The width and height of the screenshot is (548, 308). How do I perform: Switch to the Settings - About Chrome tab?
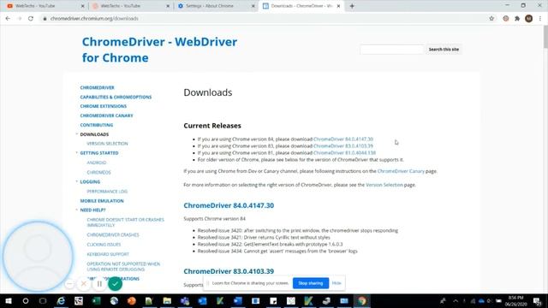coord(215,6)
